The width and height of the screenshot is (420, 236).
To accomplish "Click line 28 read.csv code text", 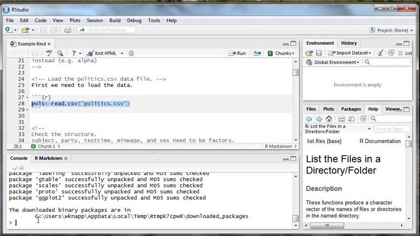I will 81,103.
